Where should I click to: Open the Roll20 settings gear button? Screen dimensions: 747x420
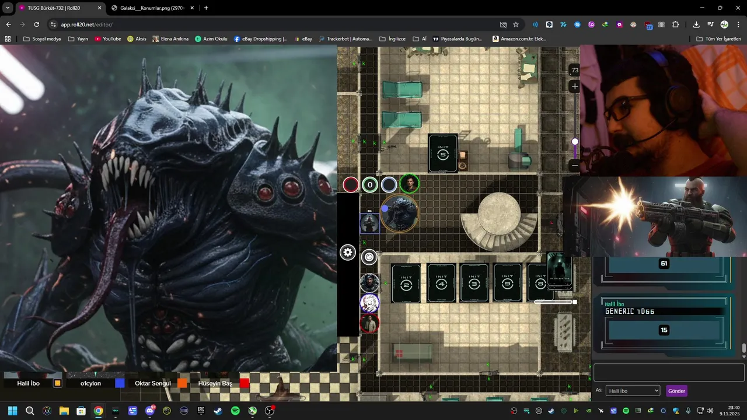pyautogui.click(x=348, y=253)
